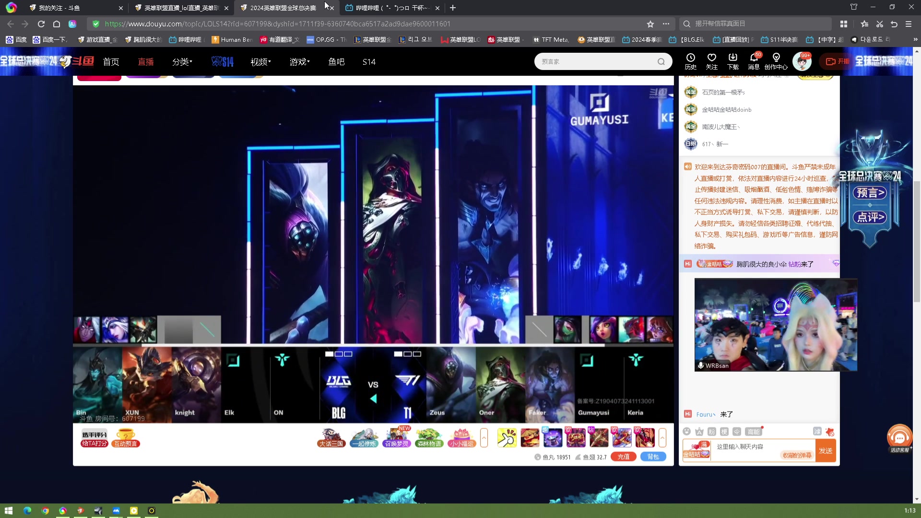Image resolution: width=921 pixels, height=518 pixels.
Task: Expand the gift list right arrow
Action: coord(662,438)
